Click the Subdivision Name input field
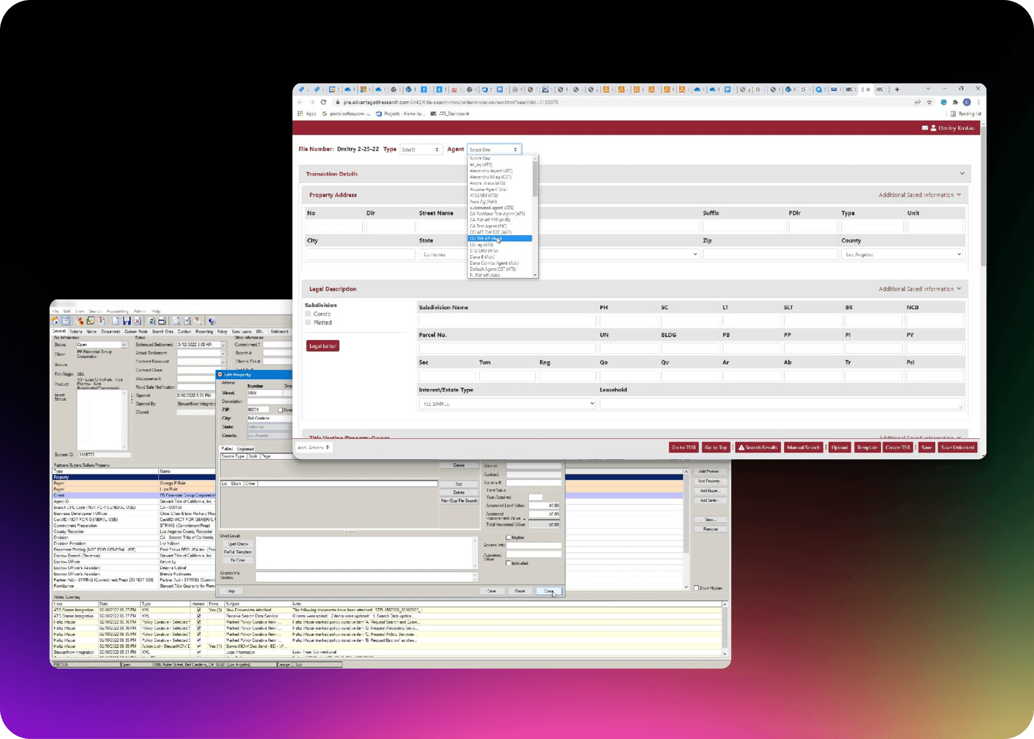The height and width of the screenshot is (739, 1034). tap(506, 321)
